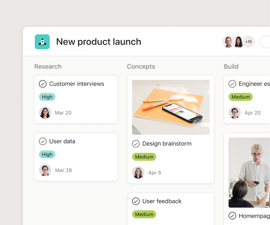
Task: Open the phone and notebook image thumbnail
Action: pyautogui.click(x=171, y=107)
